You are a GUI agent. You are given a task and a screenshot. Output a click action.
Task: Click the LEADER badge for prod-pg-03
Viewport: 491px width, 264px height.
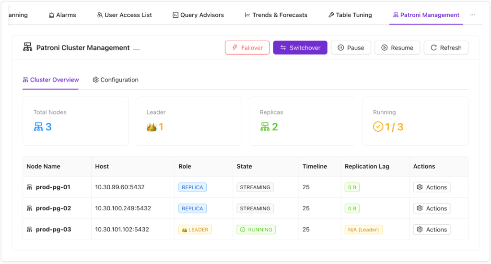195,230
